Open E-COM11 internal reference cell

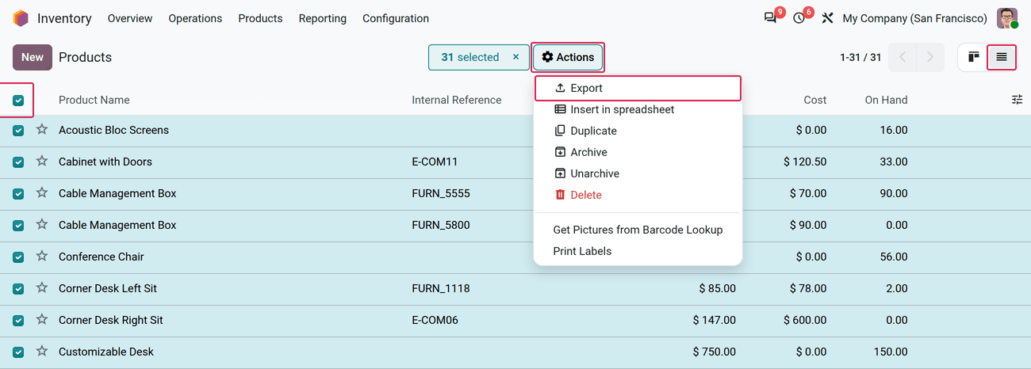coord(435,162)
